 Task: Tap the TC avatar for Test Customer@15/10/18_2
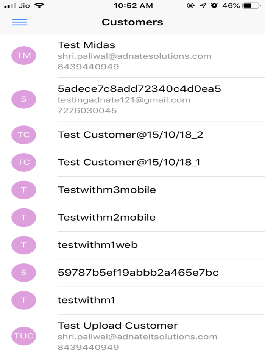point(24,135)
